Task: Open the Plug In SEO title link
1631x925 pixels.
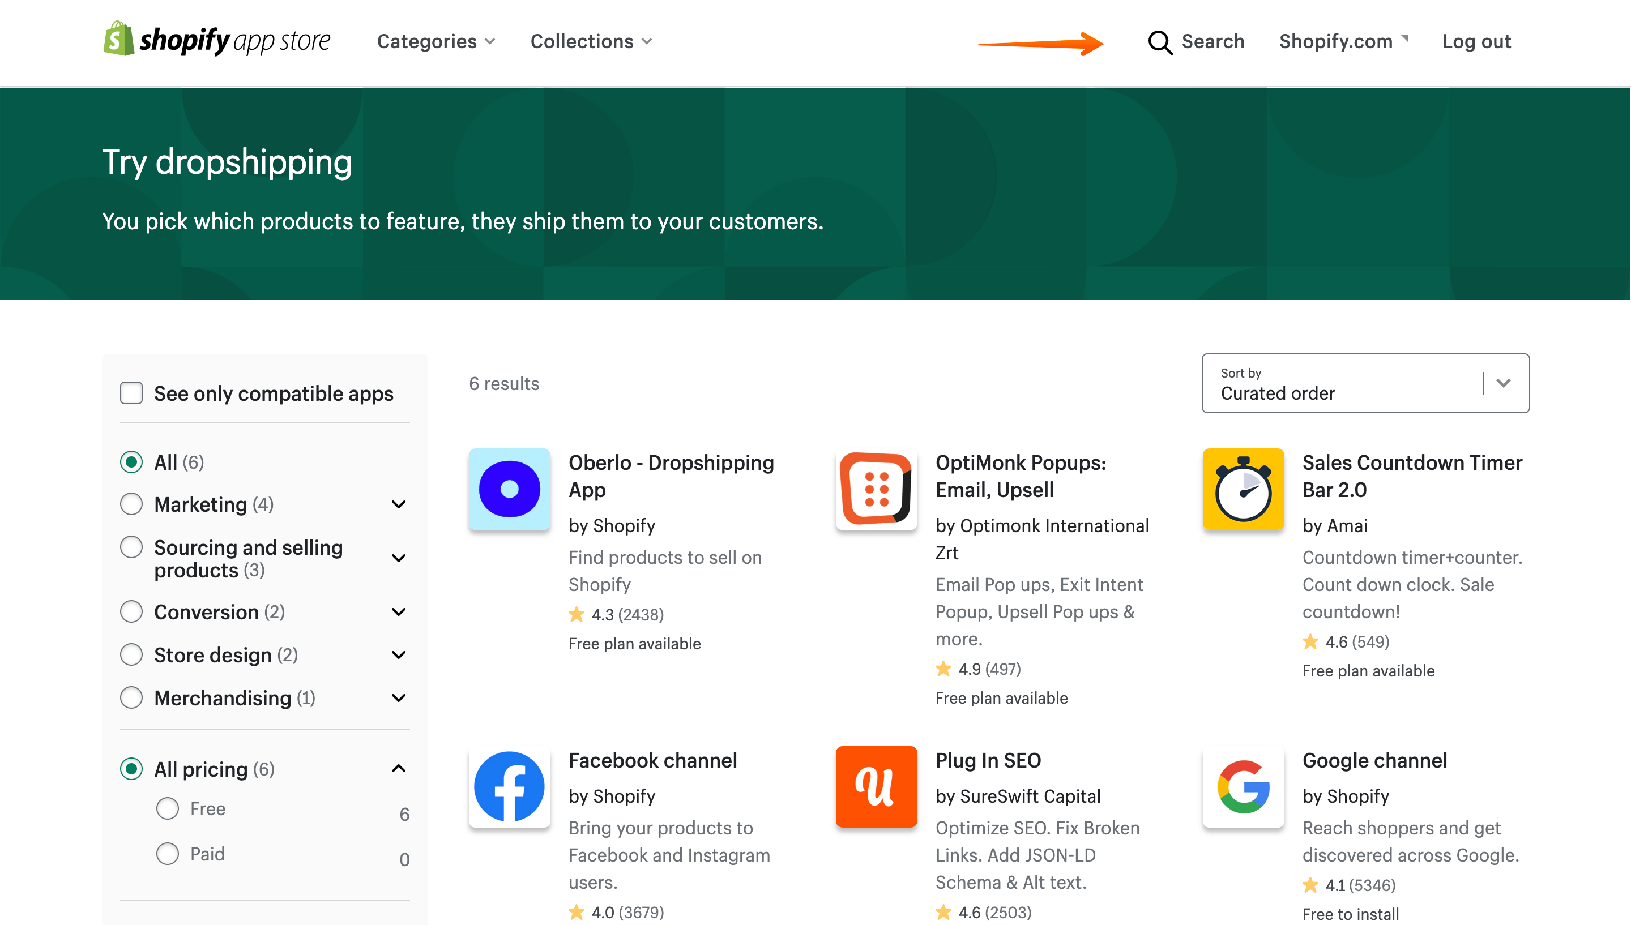Action: pos(988,760)
